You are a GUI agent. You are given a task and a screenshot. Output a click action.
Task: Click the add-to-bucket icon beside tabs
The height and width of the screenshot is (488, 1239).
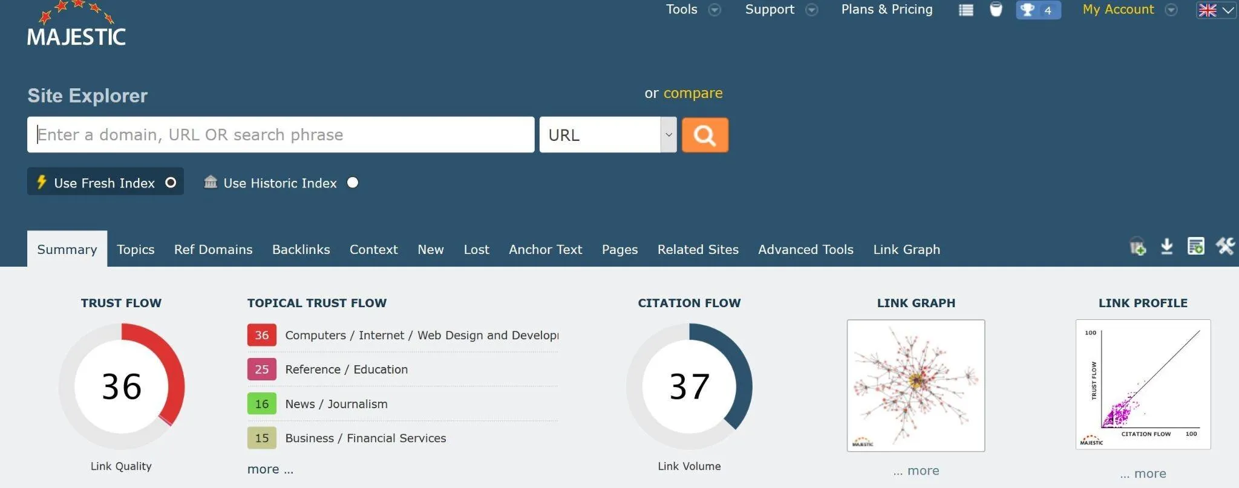point(1138,247)
